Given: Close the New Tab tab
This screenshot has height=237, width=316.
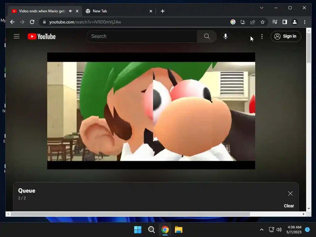Looking at the screenshot, I should [x=151, y=11].
